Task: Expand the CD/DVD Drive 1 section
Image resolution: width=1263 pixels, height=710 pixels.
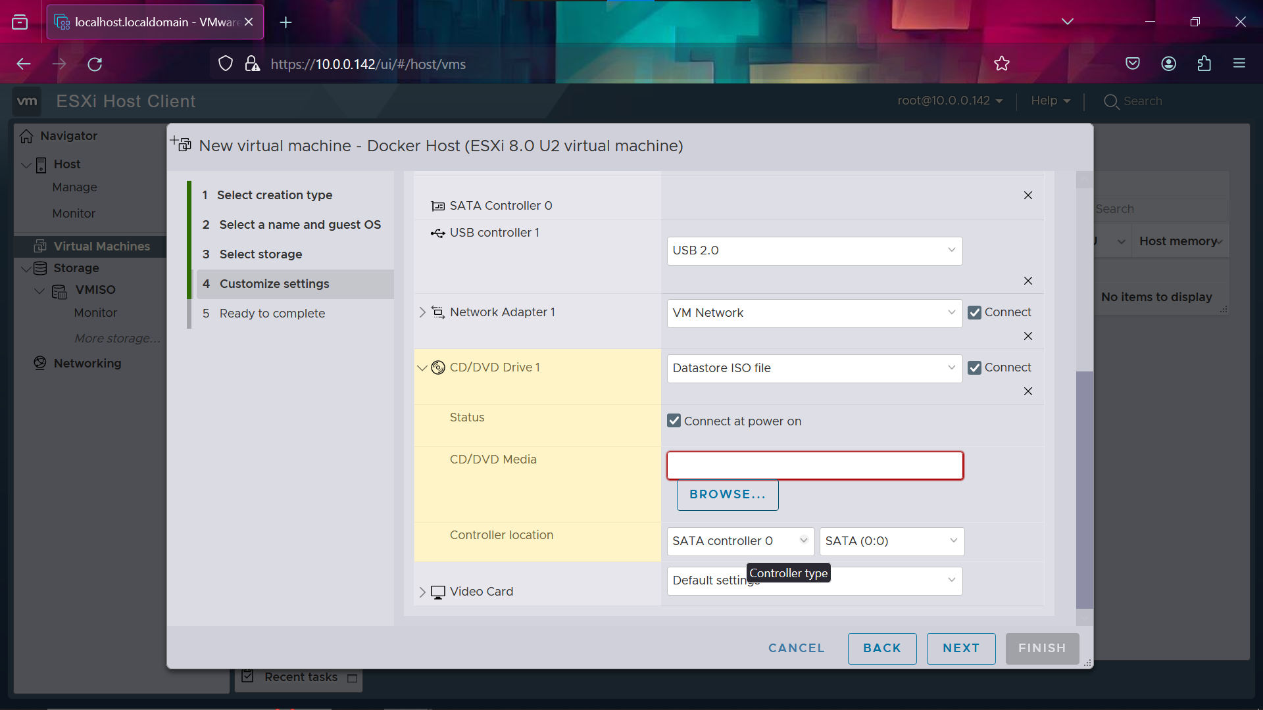Action: (x=422, y=367)
